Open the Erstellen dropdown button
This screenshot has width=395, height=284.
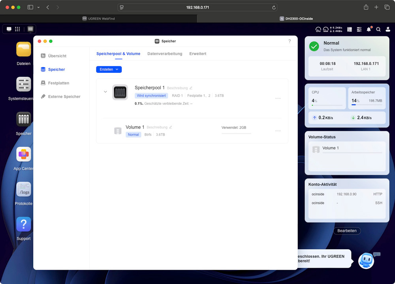109,69
